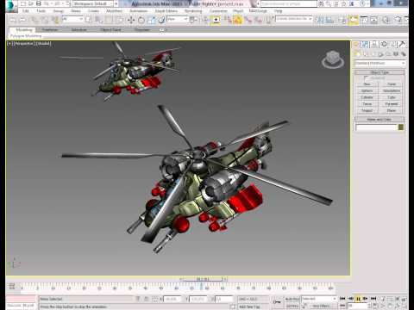
Task: Click the Mirror tool icon
Action: (319, 20)
